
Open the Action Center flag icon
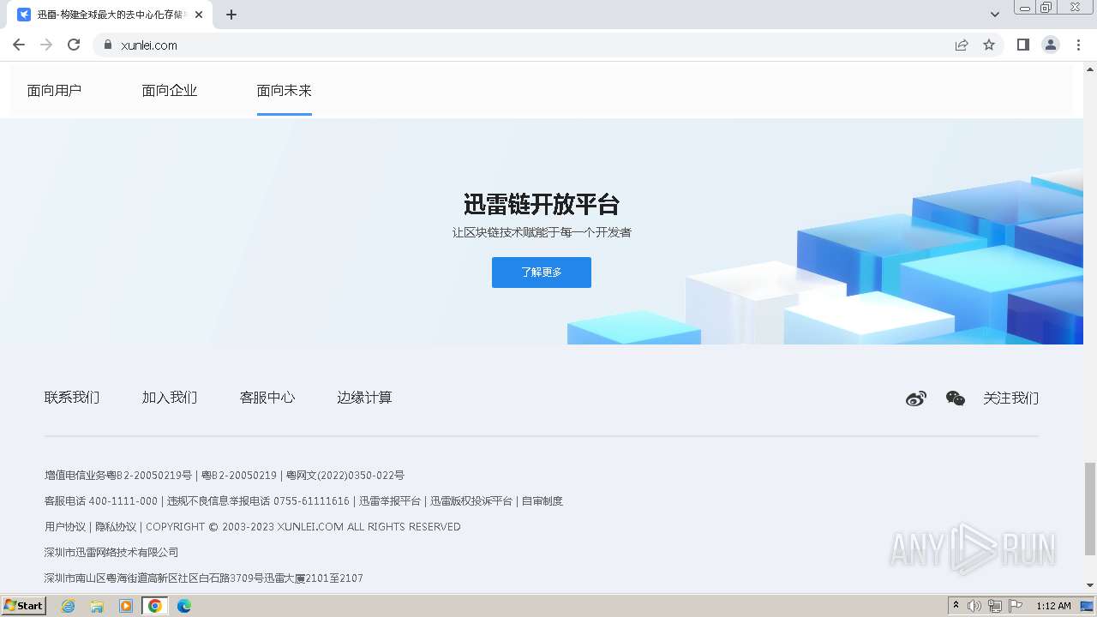(x=1016, y=606)
